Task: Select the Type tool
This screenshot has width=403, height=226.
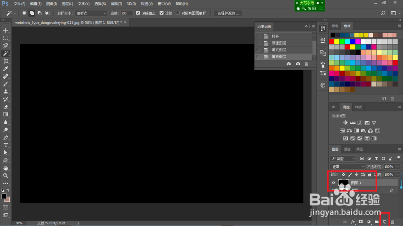Action: click(x=5, y=145)
